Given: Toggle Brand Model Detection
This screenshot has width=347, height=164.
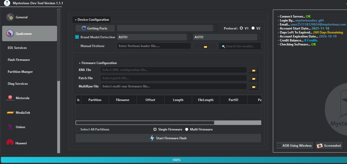Looking at the screenshot, I should point(77,37).
